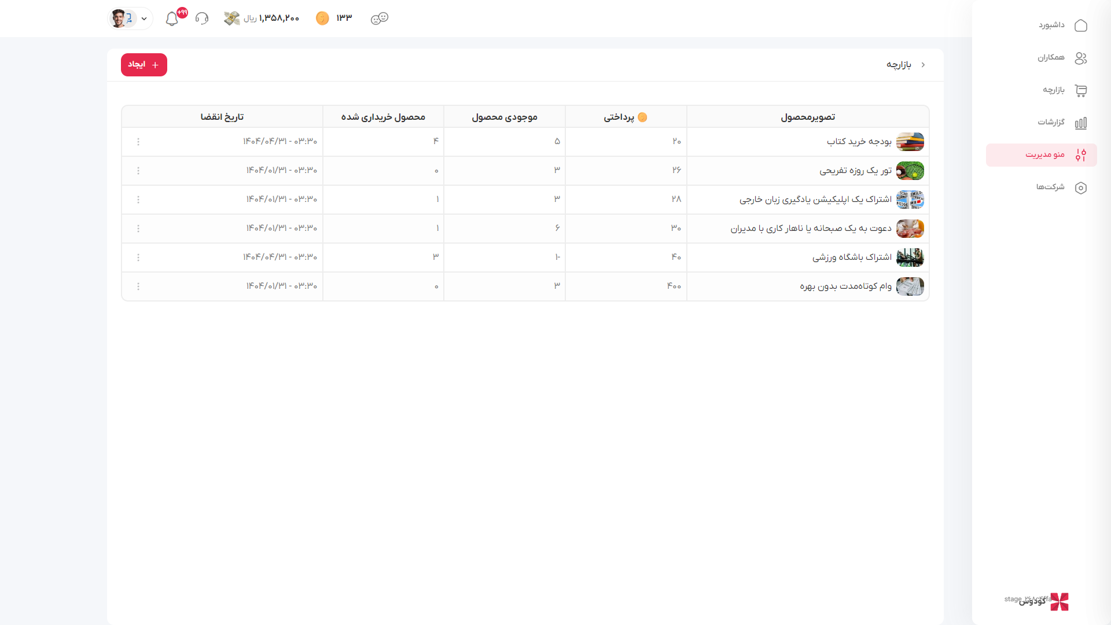Click price ۲۸ in language app row
Viewport: 1111px width, 625px height.
point(676,199)
